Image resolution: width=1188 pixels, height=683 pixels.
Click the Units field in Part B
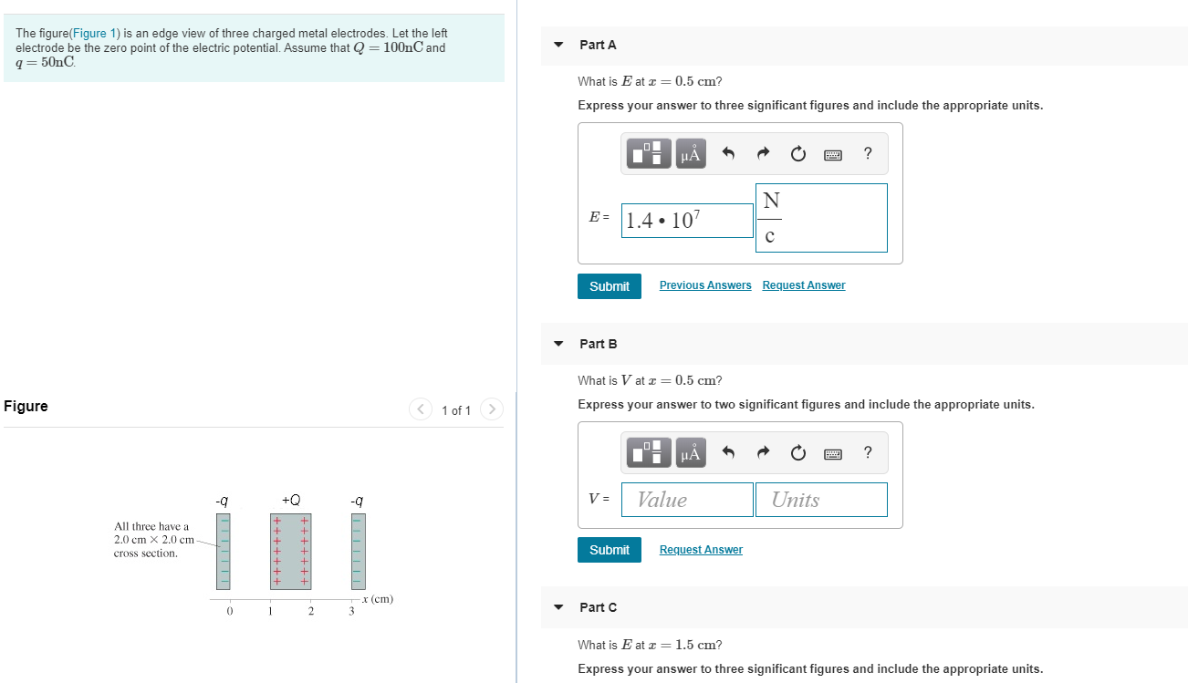[x=820, y=499]
